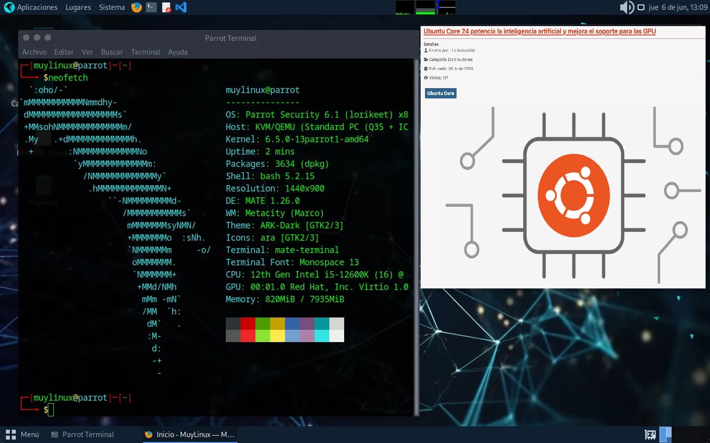710x443 pixels.
Task: Click the 'Theme: ARK-Dark [GTK2/3]' line
Action: 284,225
